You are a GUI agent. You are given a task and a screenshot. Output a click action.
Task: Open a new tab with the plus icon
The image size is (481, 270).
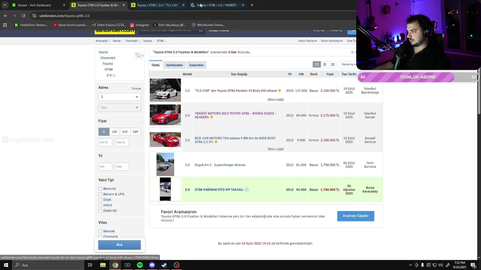(x=252, y=5)
